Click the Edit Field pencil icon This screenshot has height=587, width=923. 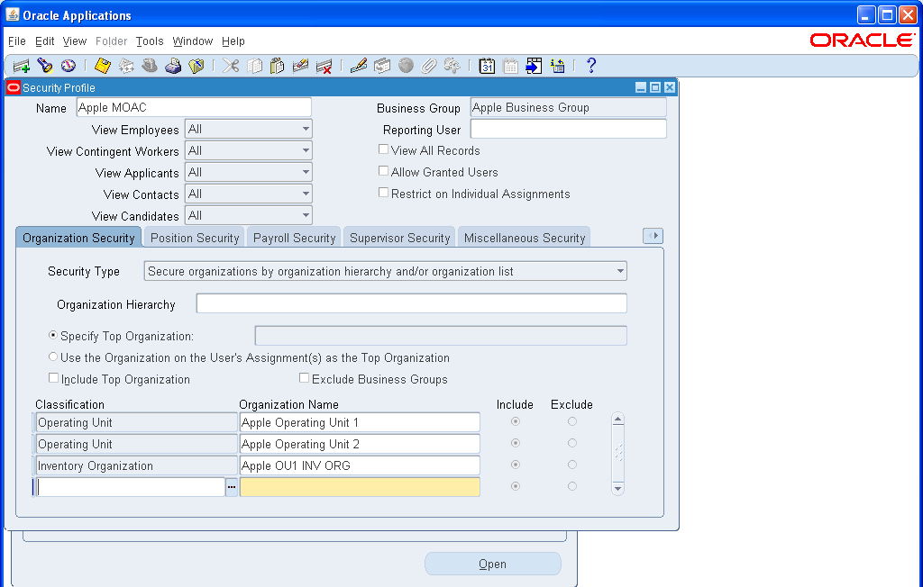pyautogui.click(x=359, y=66)
